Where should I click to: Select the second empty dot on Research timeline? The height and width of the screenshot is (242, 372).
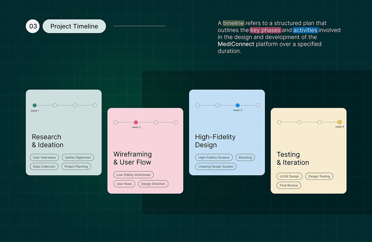click(55, 105)
